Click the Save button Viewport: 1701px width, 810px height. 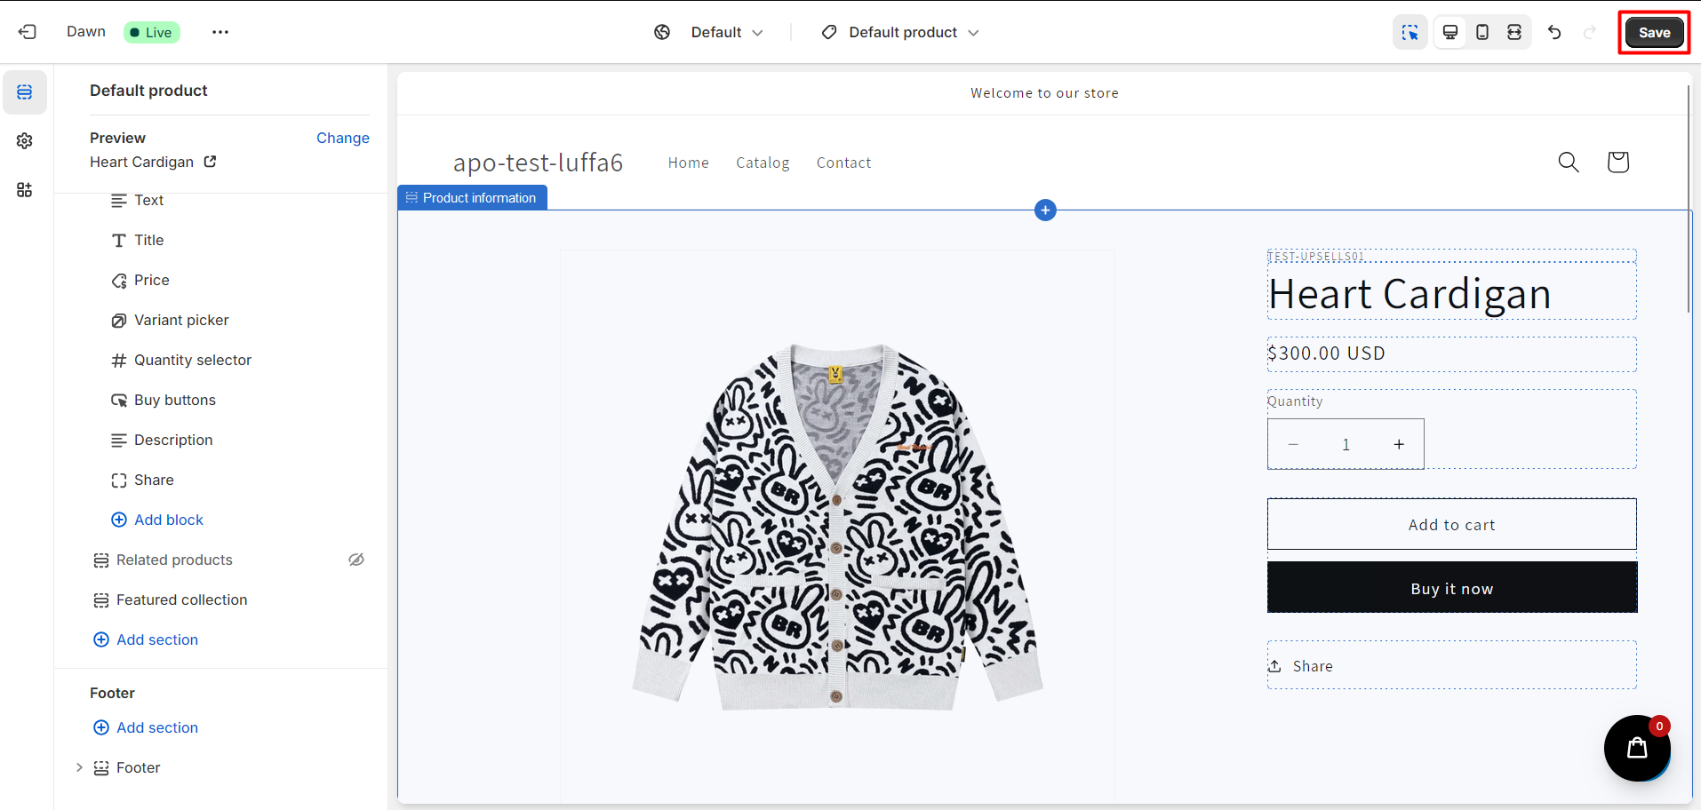pyautogui.click(x=1654, y=32)
